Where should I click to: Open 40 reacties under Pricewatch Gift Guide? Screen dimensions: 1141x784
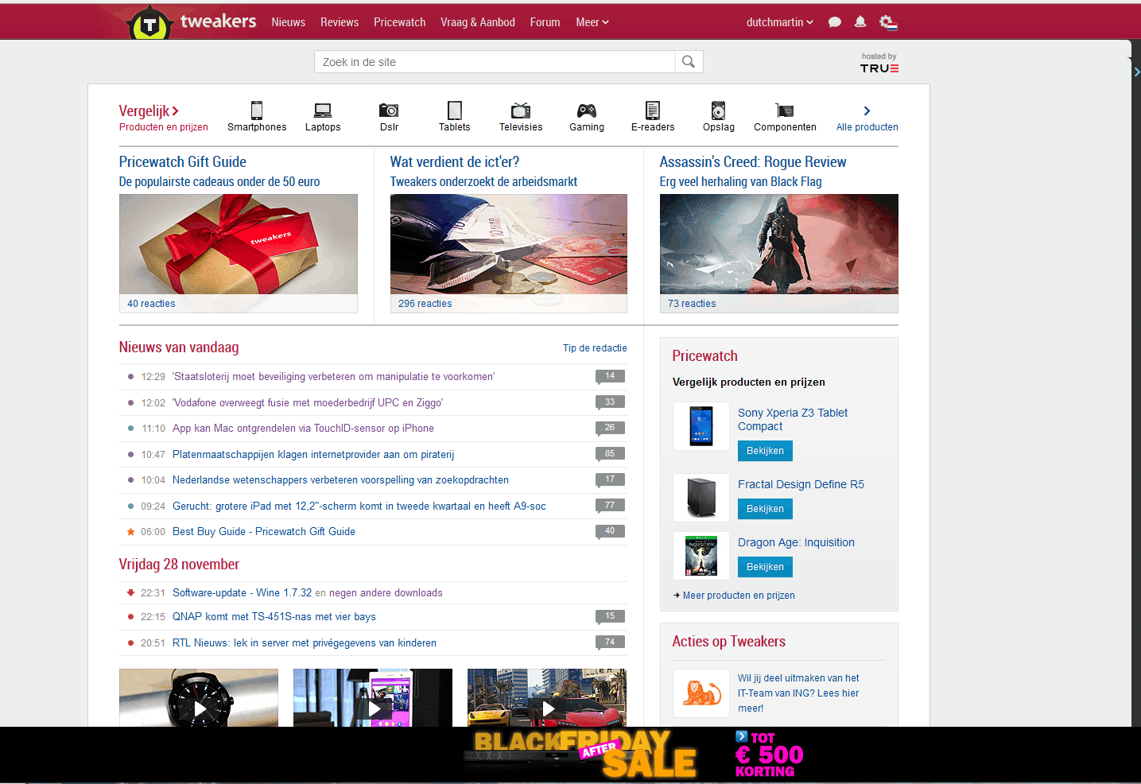[x=151, y=304]
